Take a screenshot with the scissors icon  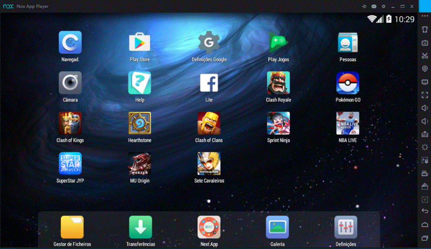point(424,56)
